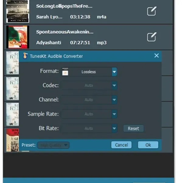The width and height of the screenshot is (182, 183).
Task: Open the Sample Rate dropdown
Action: tap(89, 114)
